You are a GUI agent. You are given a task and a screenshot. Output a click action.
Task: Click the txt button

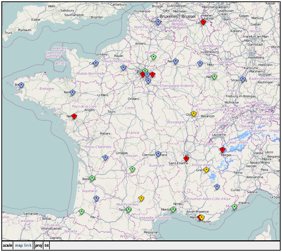tap(47, 245)
